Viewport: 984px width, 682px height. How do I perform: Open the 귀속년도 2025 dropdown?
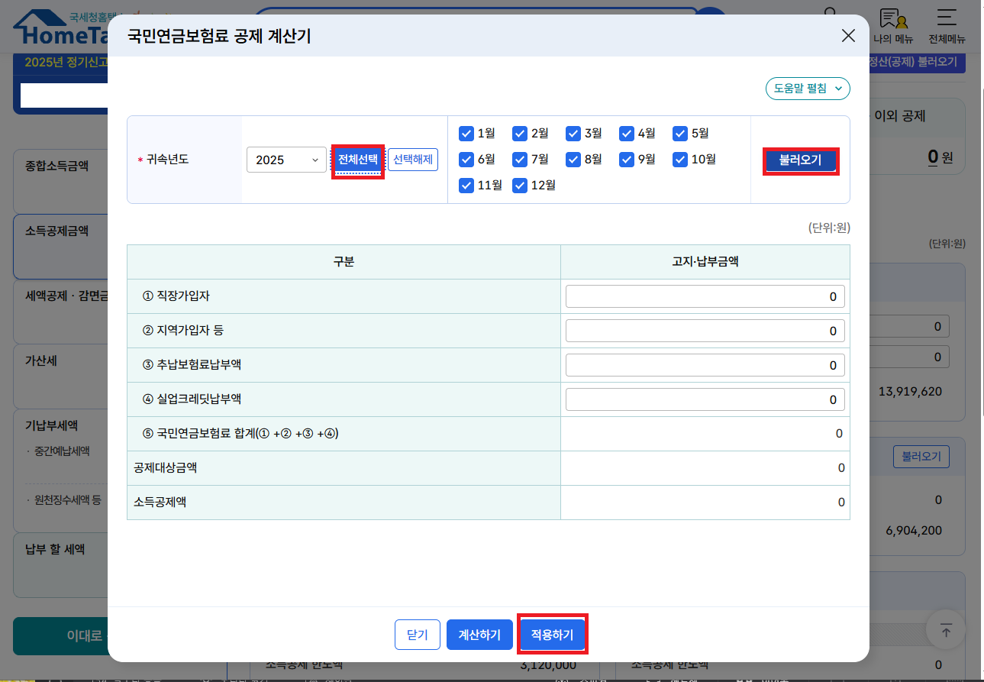point(286,160)
